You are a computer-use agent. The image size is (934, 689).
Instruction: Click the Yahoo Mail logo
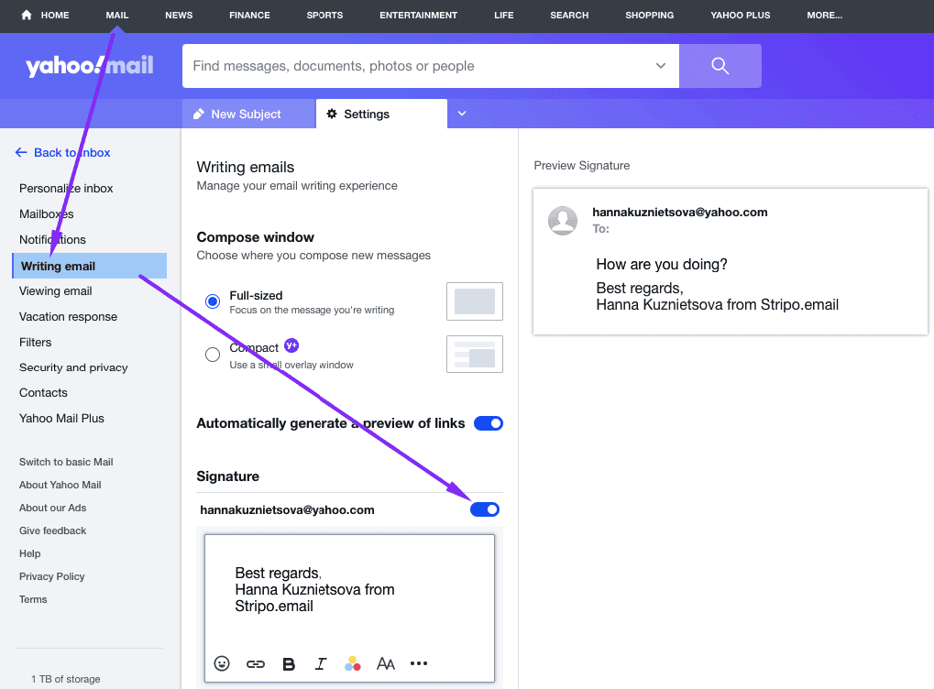pyautogui.click(x=87, y=65)
